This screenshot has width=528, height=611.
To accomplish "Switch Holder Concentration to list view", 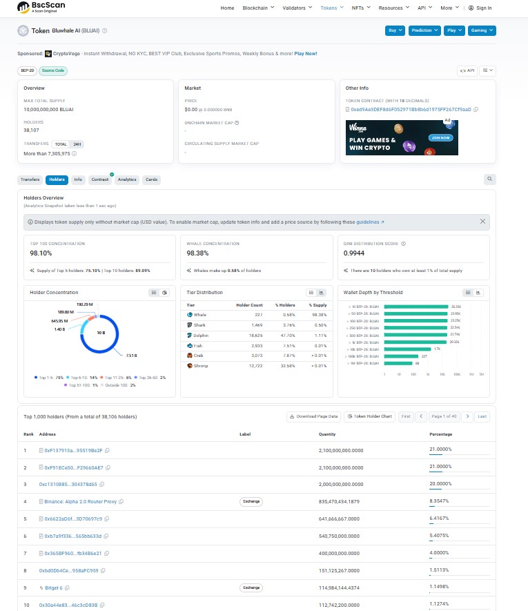I will click(154, 293).
